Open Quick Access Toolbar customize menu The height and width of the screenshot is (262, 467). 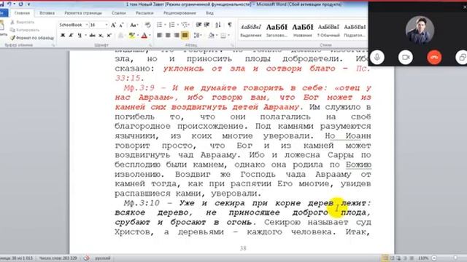(29, 4)
